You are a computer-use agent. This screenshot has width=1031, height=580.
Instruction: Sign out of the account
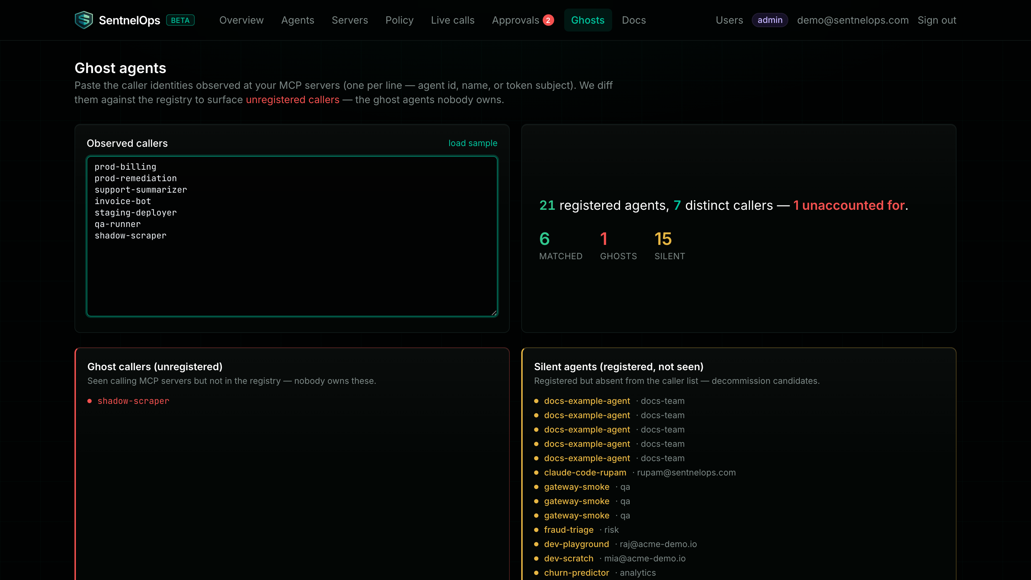click(936, 20)
